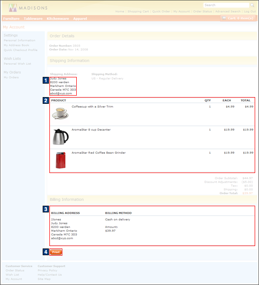259x285 pixels.
Task: Open Coffeecup with a Silver Trim
Action: click(x=92, y=107)
